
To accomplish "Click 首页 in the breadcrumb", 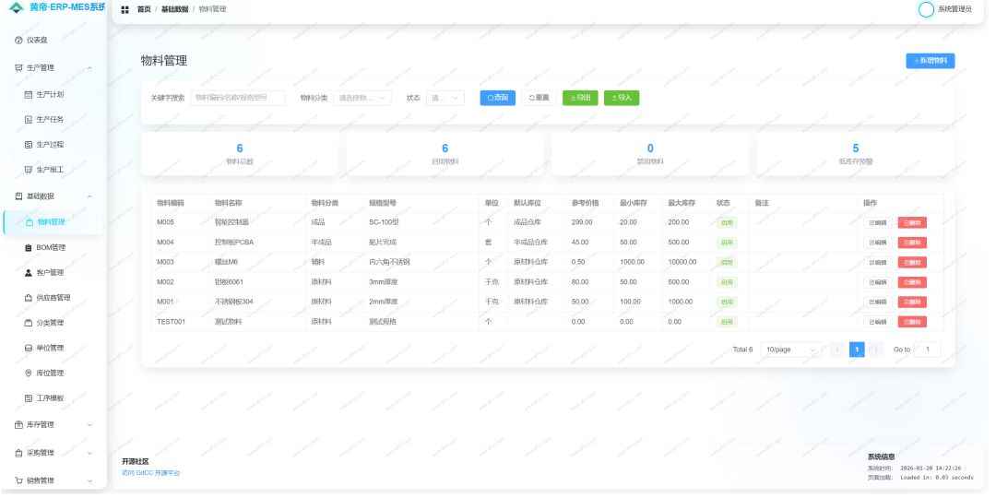I will tap(144, 9).
